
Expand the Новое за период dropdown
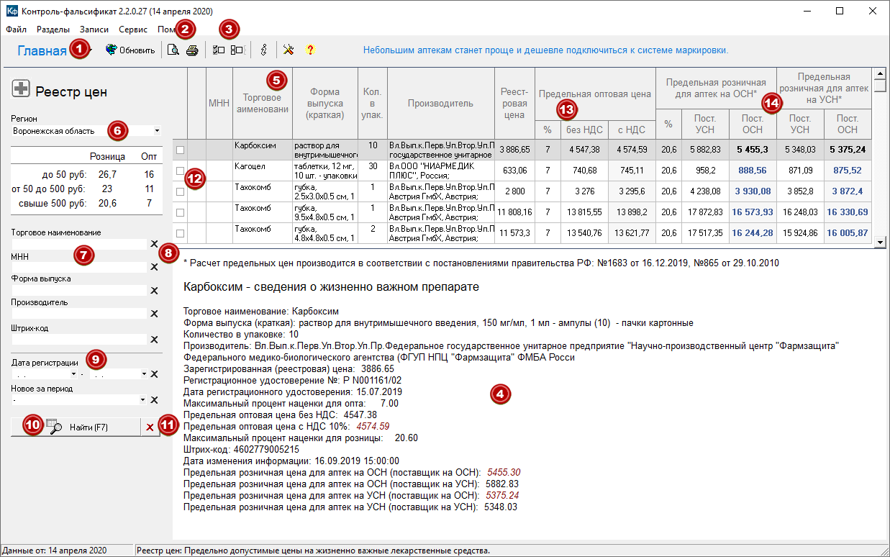[143, 400]
